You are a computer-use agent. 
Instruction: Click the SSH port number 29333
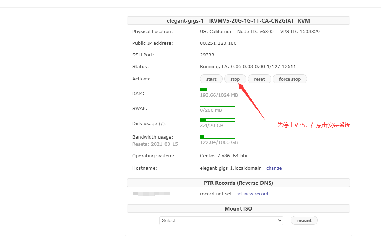click(207, 55)
